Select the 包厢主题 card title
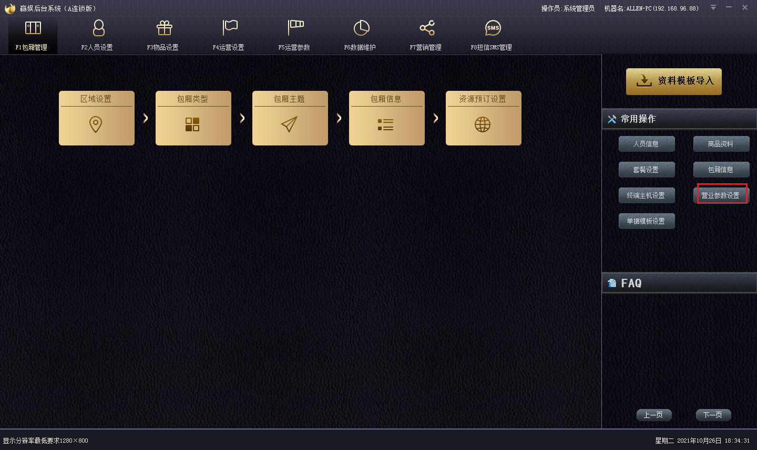Image resolution: width=757 pixels, height=450 pixels. coord(289,99)
